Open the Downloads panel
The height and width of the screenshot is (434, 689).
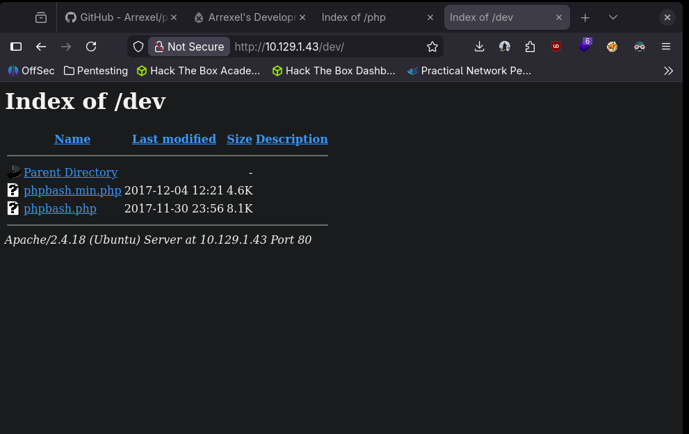coord(479,47)
